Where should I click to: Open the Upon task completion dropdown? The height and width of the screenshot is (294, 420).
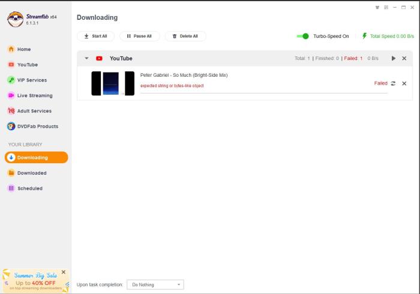coord(155,284)
